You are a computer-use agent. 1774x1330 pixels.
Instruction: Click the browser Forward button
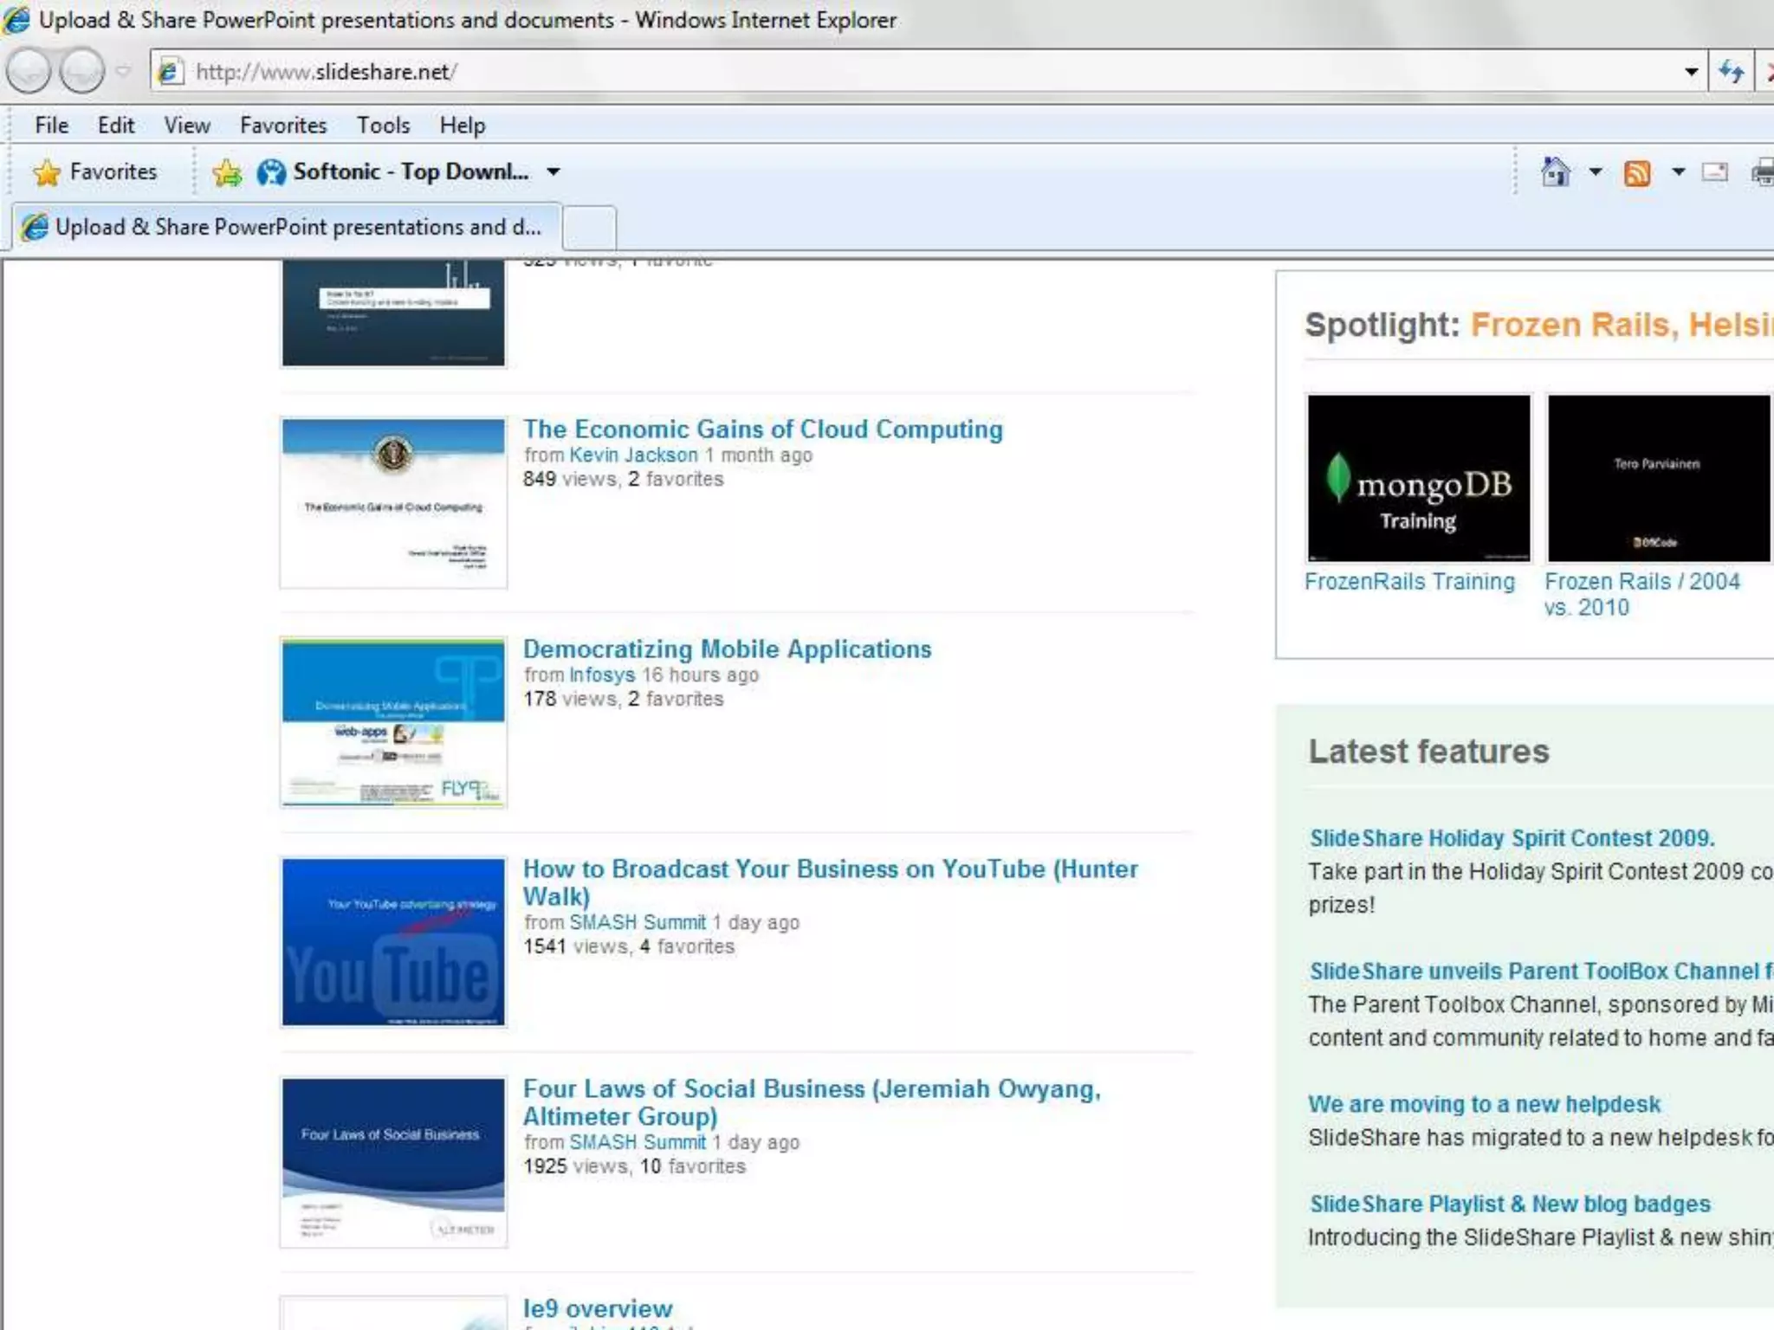click(82, 71)
